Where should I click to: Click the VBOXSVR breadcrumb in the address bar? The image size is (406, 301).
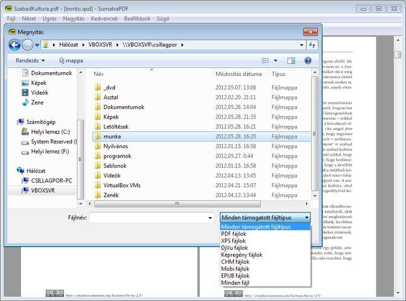(100, 45)
